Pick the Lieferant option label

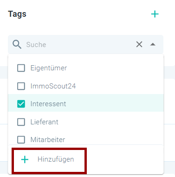tap(45, 122)
